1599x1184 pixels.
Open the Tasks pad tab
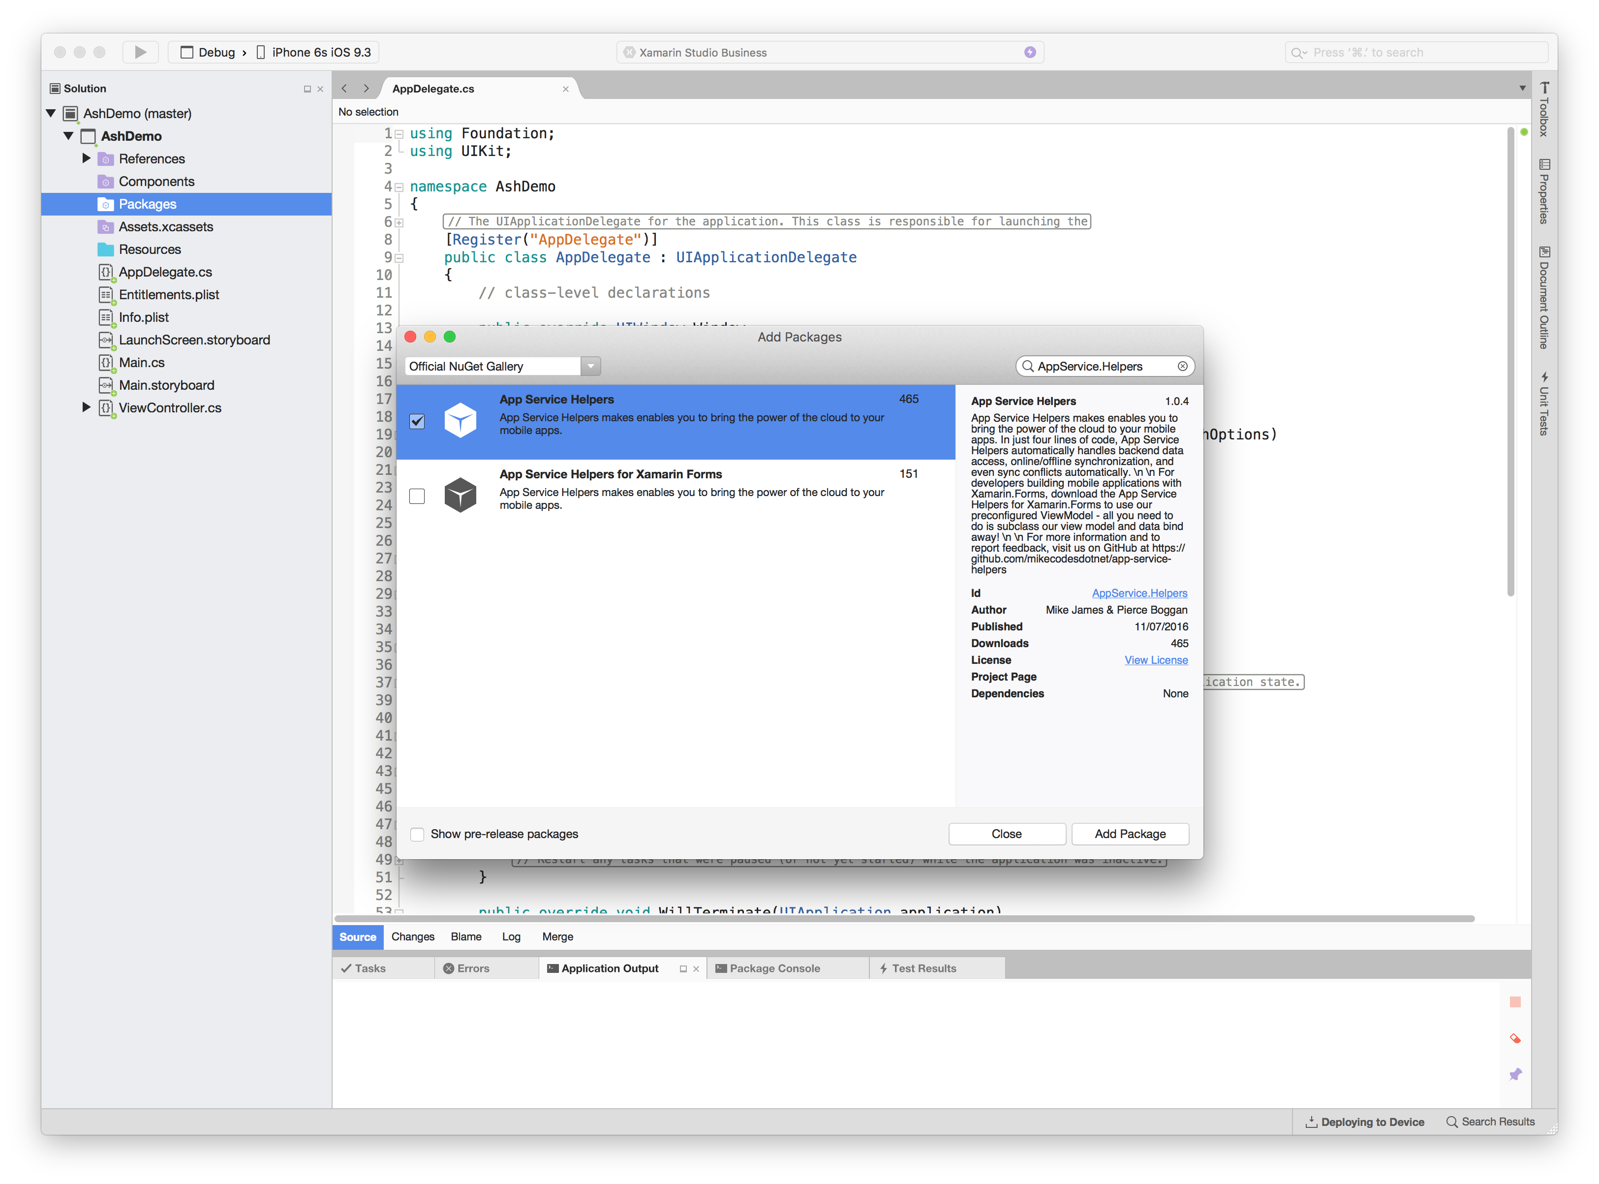click(383, 968)
